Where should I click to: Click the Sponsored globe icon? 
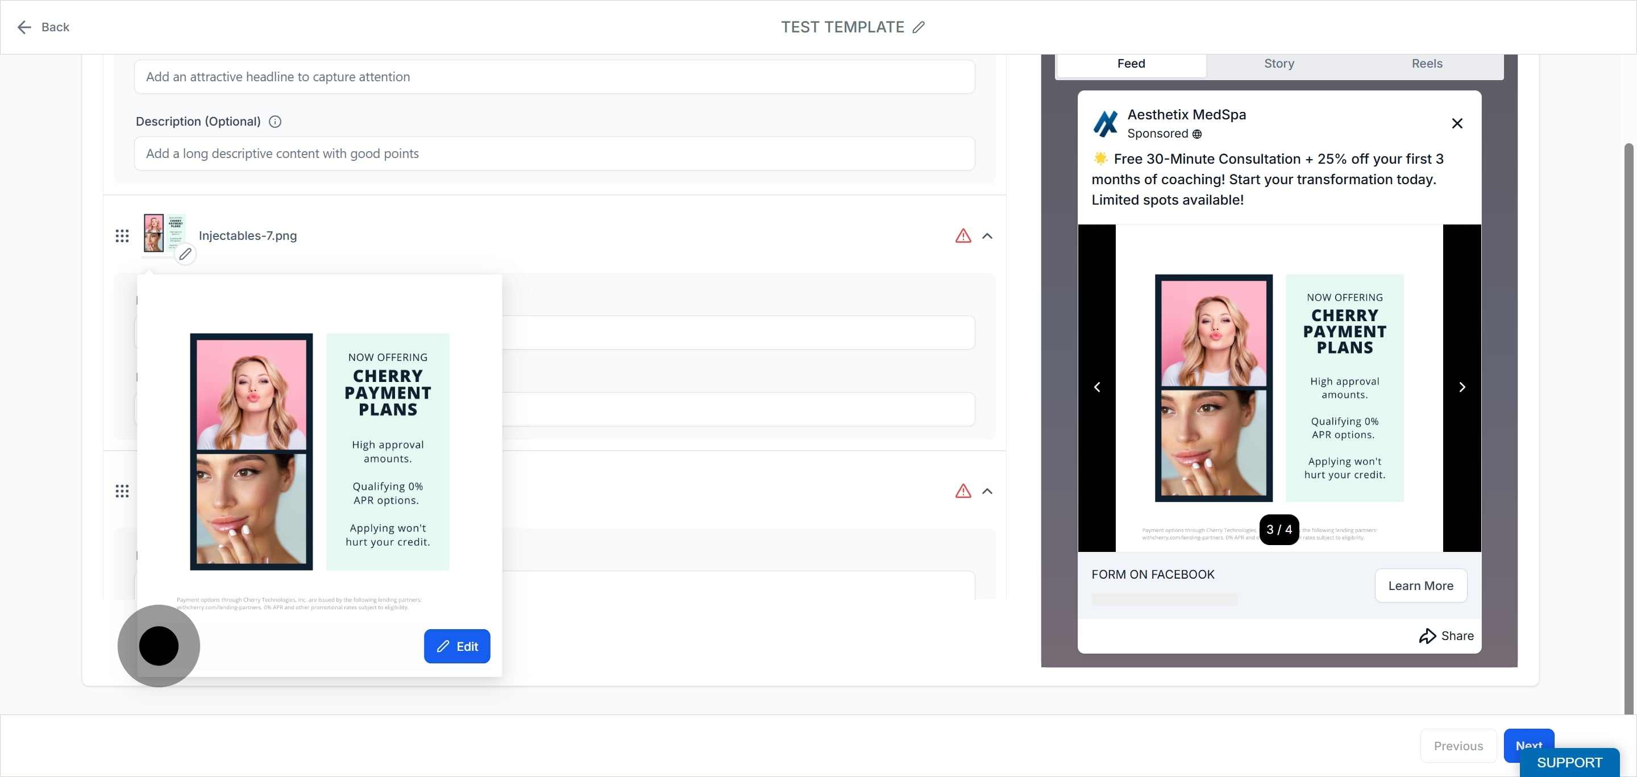[1196, 134]
